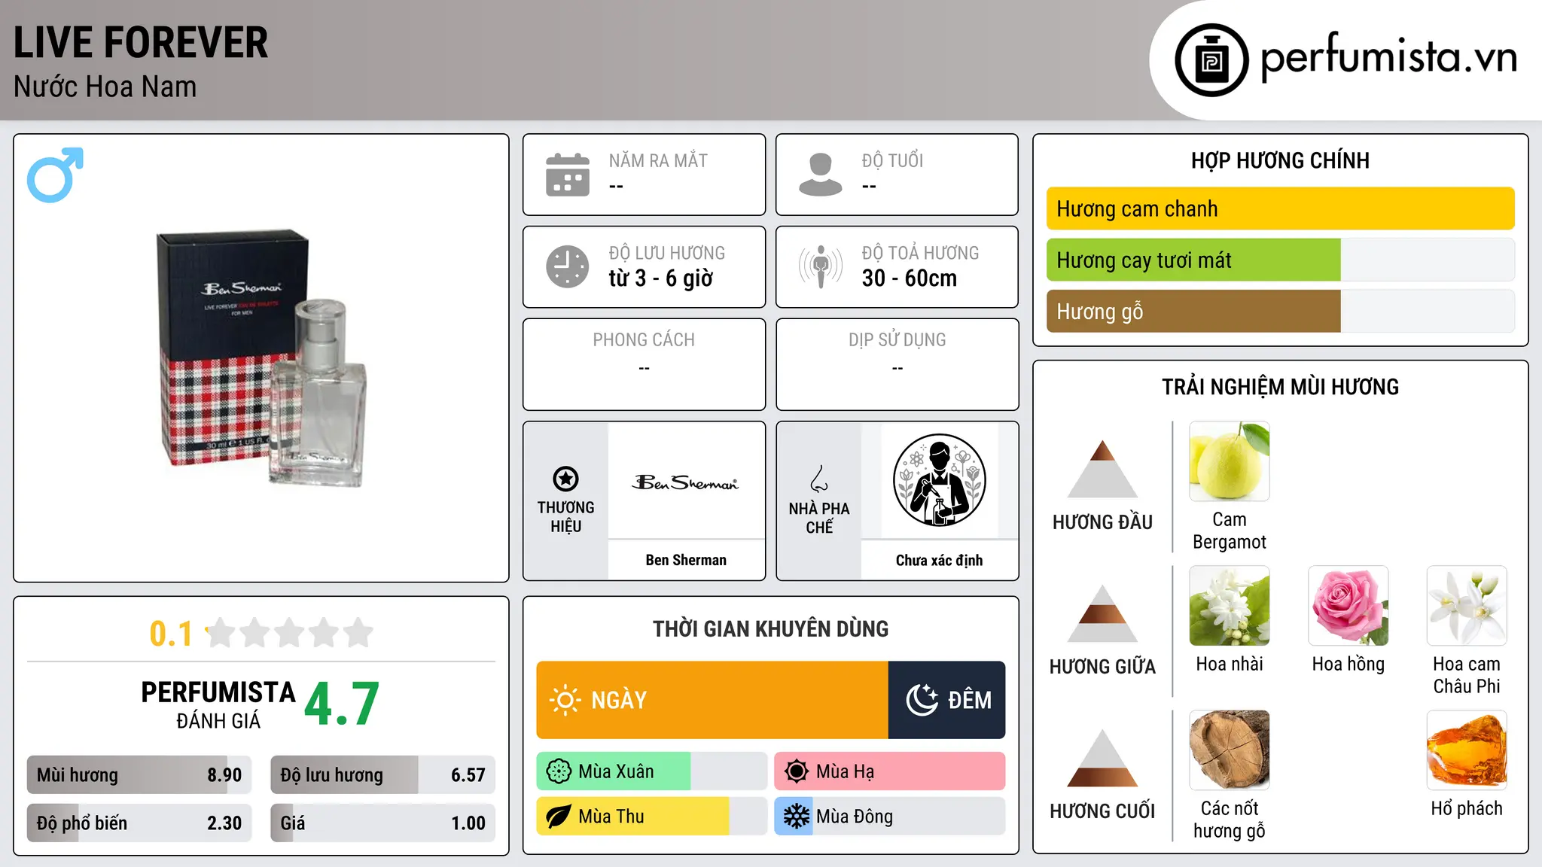The width and height of the screenshot is (1542, 867).
Task: Select the Các nốt hương gỗ note image
Action: tap(1230, 750)
